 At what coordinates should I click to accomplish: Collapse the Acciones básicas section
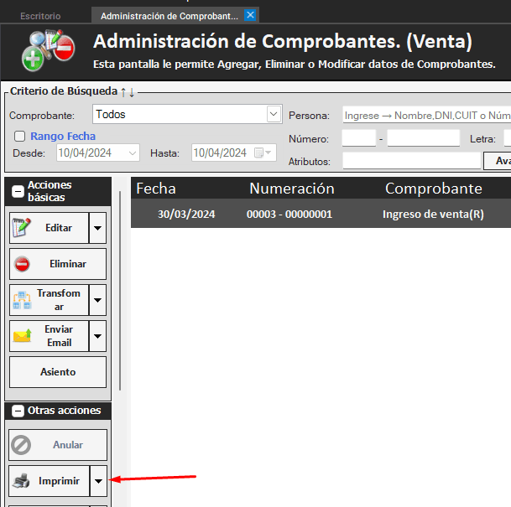click(x=17, y=191)
